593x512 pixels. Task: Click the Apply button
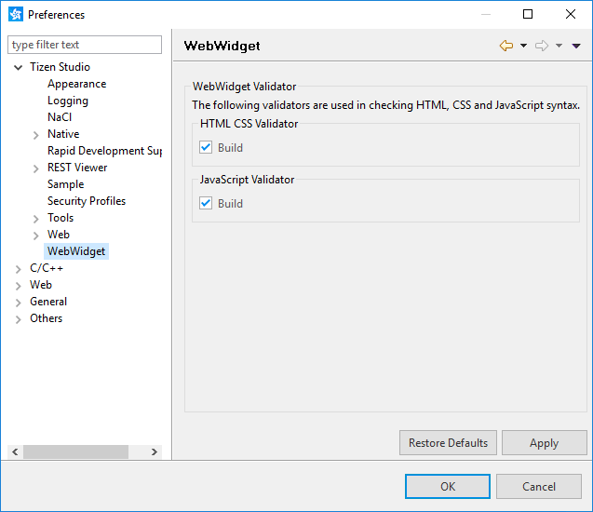[544, 443]
